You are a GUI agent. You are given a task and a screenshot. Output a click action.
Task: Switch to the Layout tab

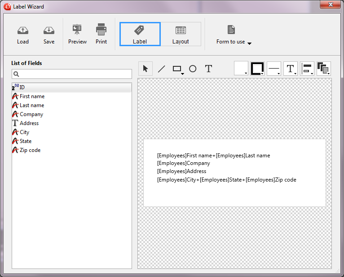coord(181,34)
